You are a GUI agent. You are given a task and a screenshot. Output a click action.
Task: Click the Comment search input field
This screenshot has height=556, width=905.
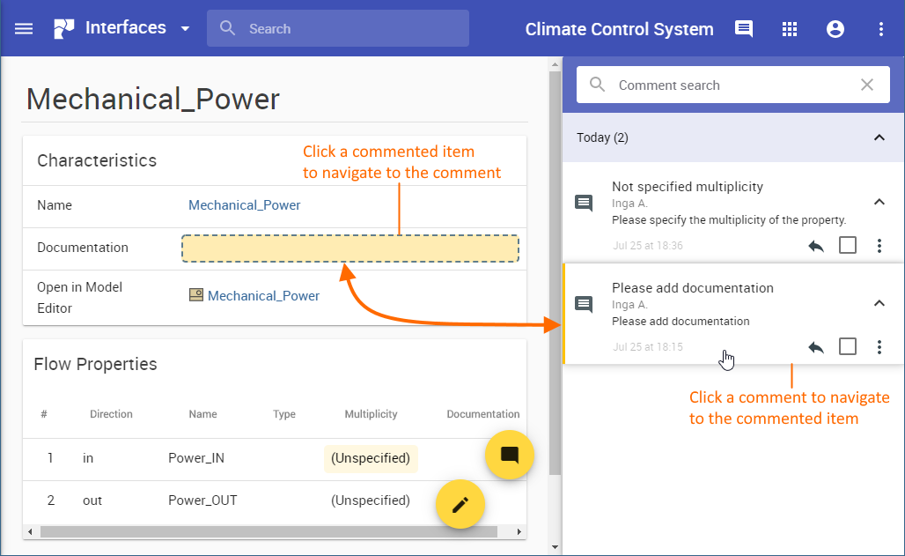pos(731,85)
